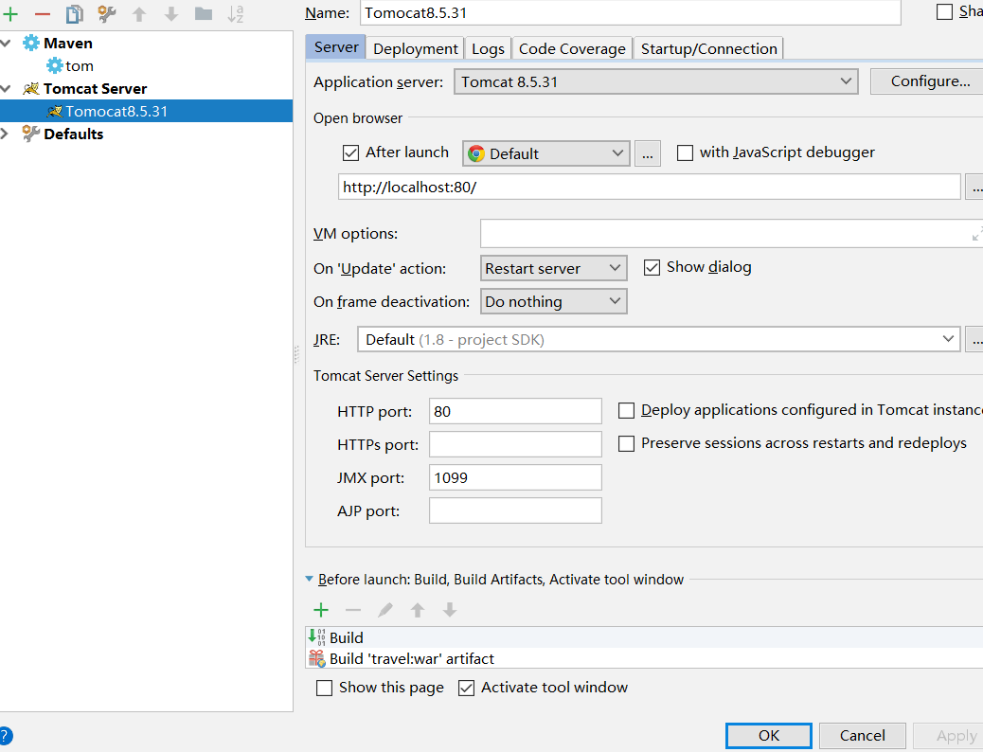Toggle After launch checkbox
This screenshot has width=983, height=752.
[x=350, y=152]
